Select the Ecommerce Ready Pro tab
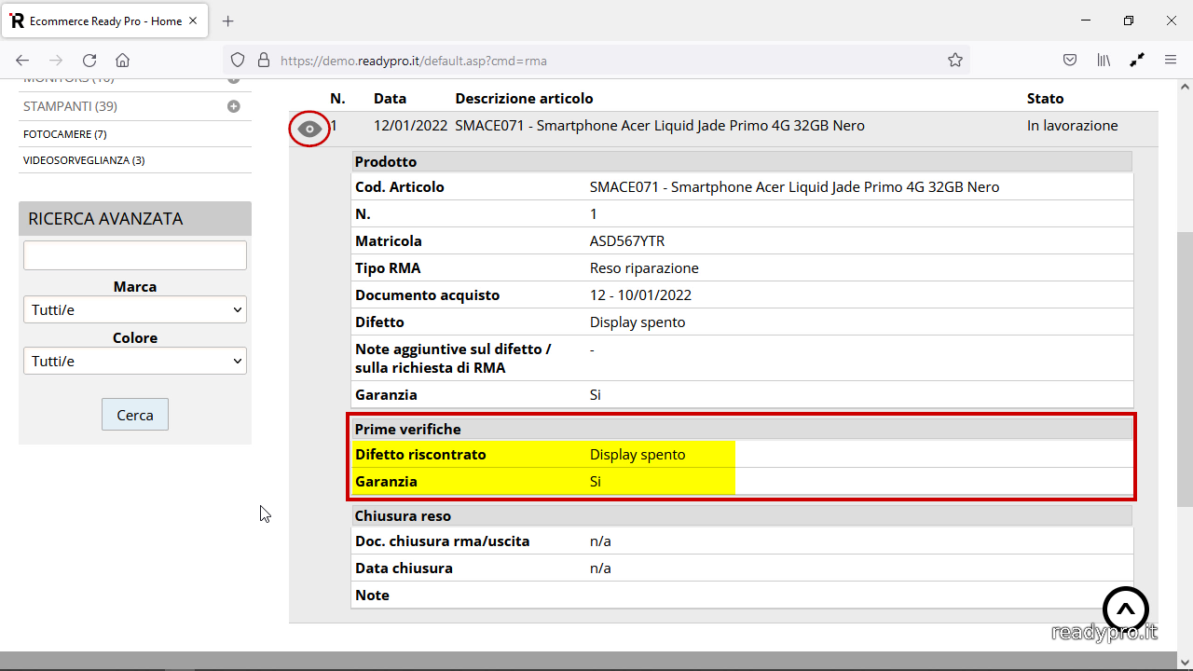1193x671 pixels. click(106, 21)
